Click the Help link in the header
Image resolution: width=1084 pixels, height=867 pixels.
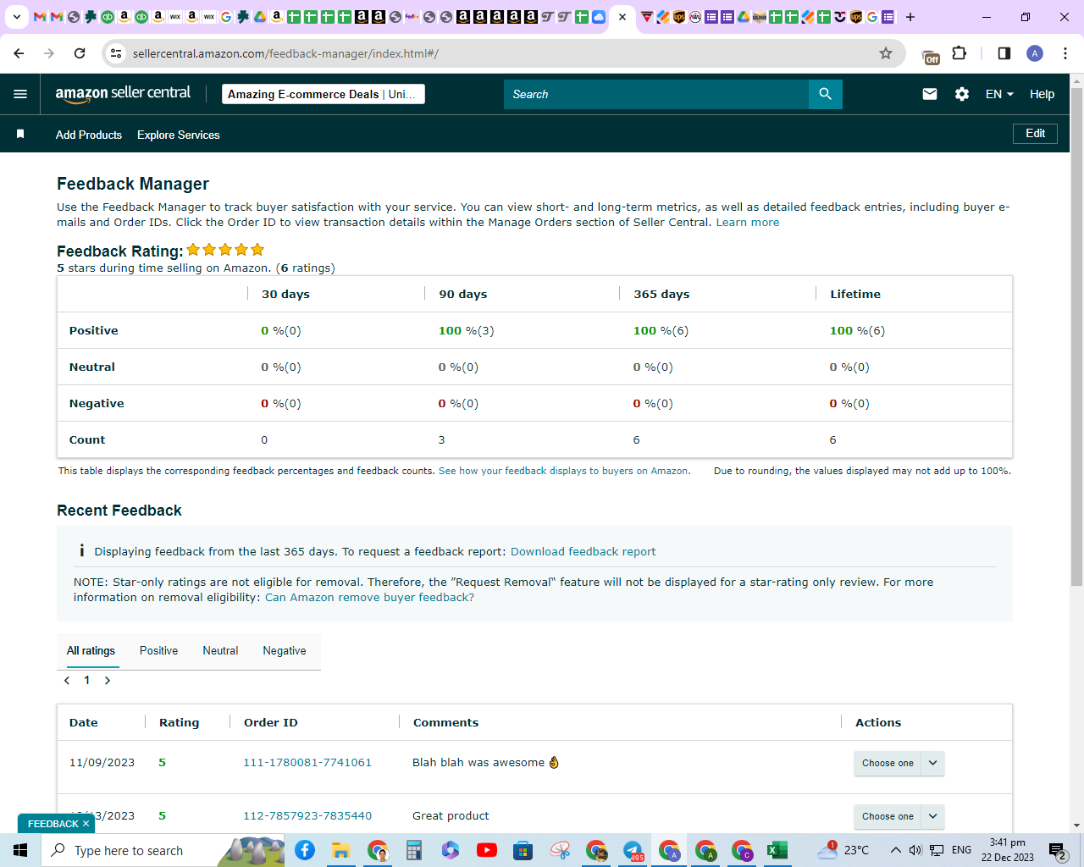[1042, 94]
